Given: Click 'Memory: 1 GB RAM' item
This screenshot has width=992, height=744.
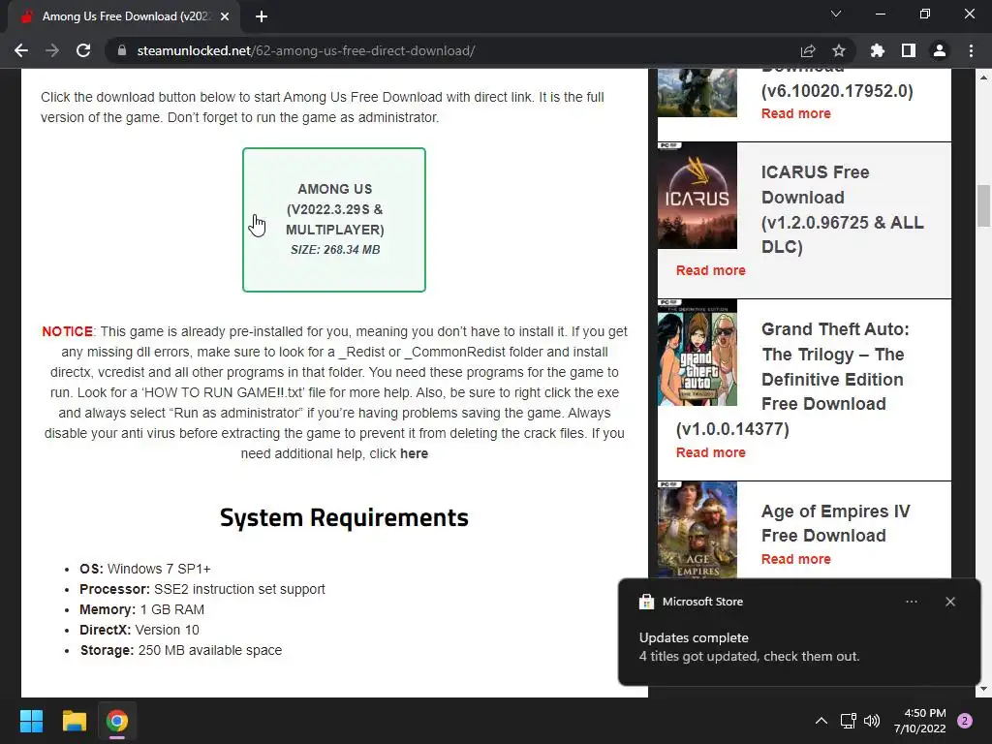Looking at the screenshot, I should 141,609.
